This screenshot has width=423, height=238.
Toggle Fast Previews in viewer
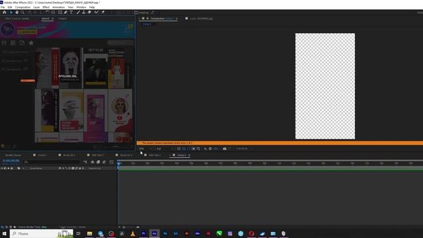click(178, 149)
